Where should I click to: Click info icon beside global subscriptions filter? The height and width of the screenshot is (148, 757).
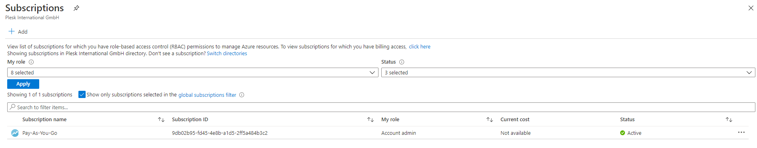click(x=242, y=95)
